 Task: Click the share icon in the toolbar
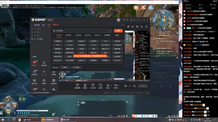pyautogui.click(x=146, y=26)
